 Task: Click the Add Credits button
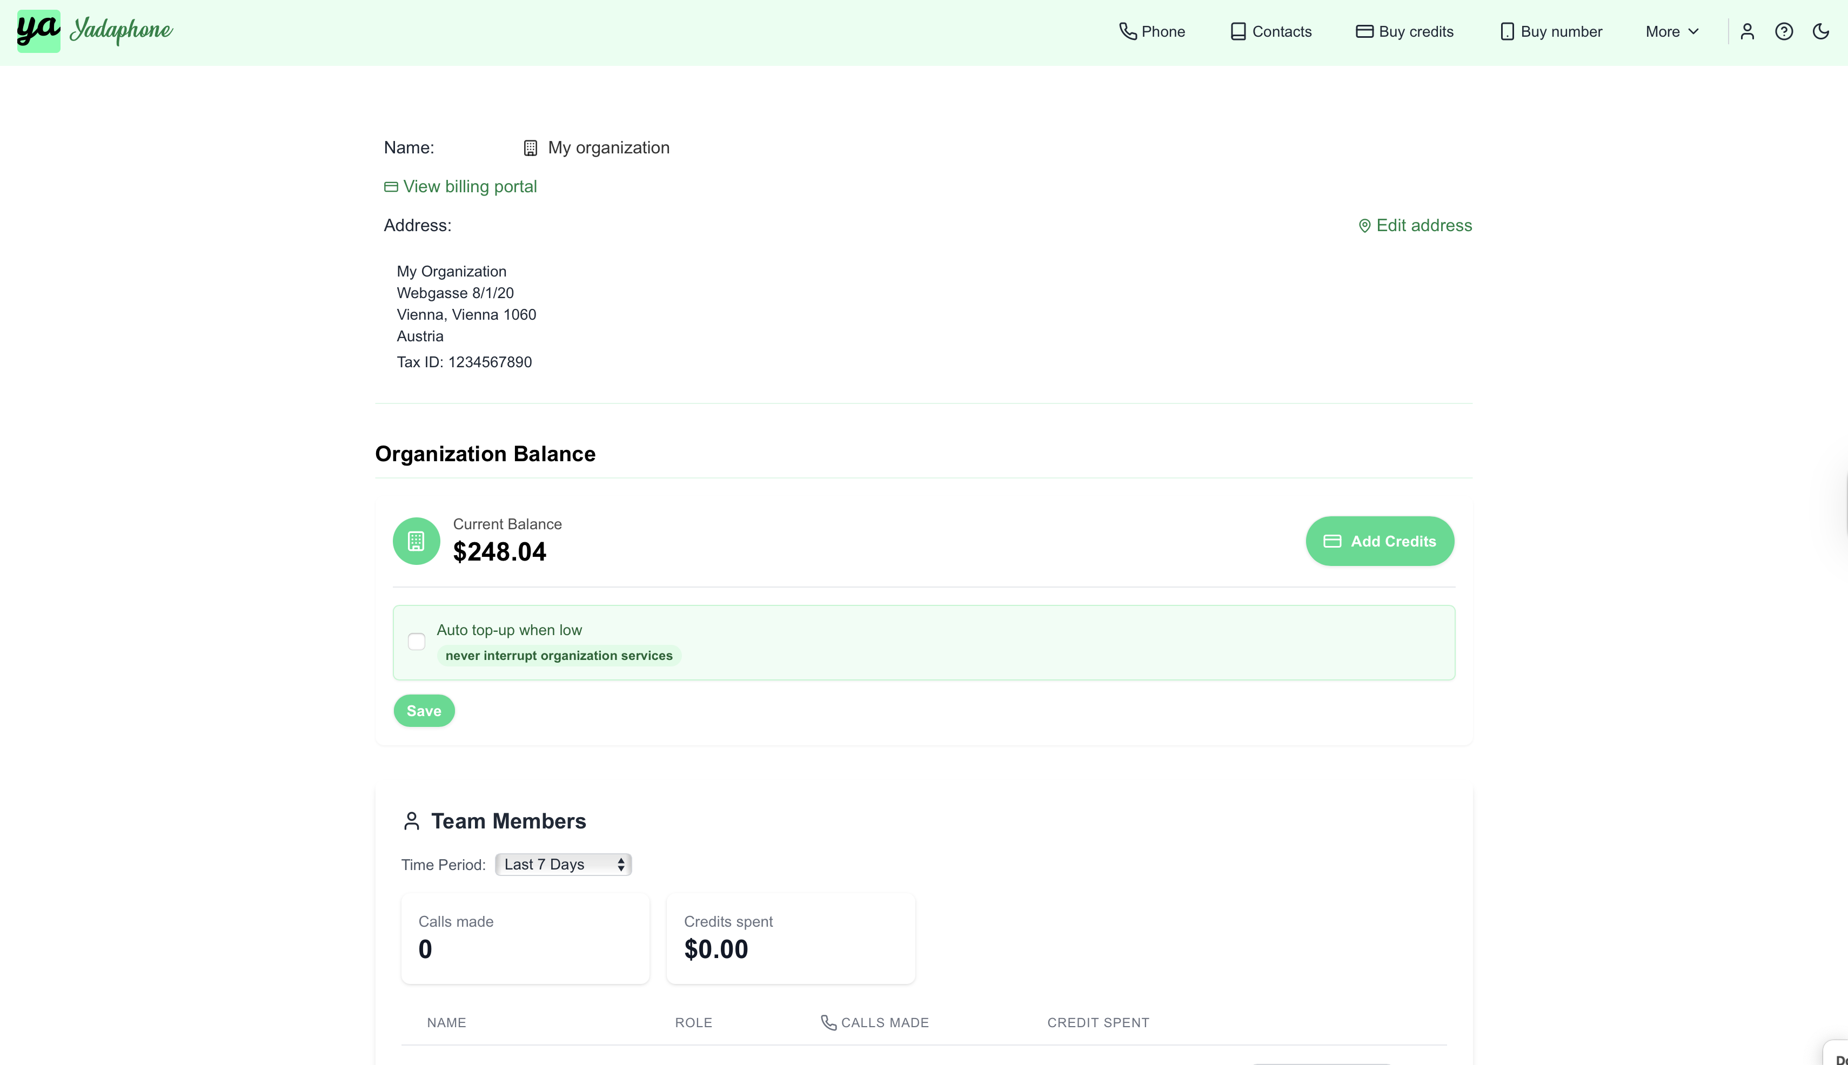coord(1380,541)
